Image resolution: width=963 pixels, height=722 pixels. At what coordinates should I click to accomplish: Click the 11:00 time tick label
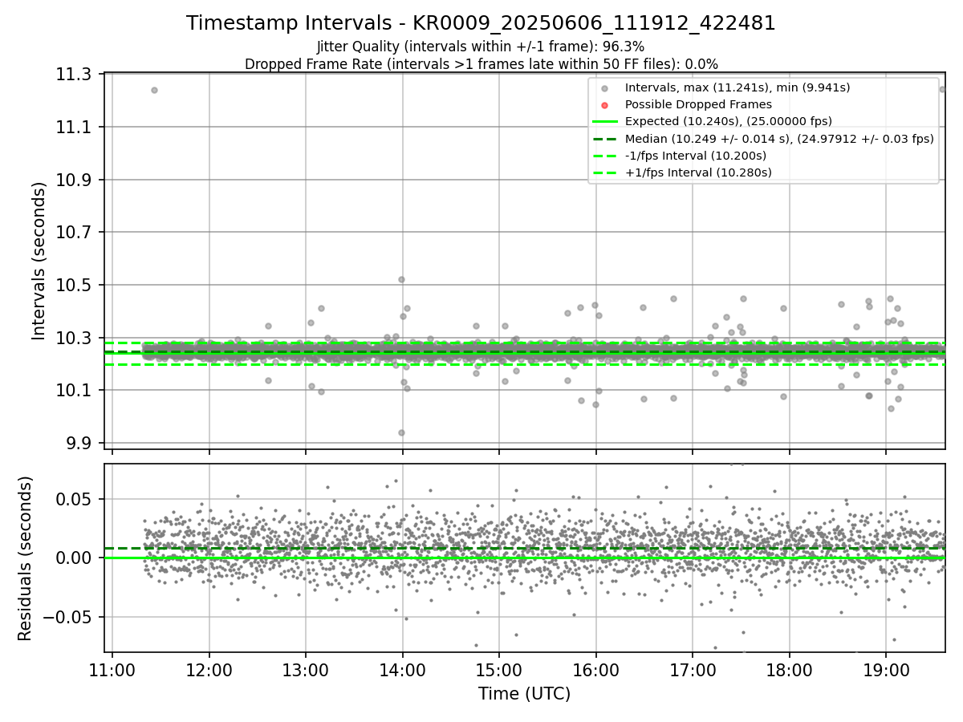click(x=112, y=671)
